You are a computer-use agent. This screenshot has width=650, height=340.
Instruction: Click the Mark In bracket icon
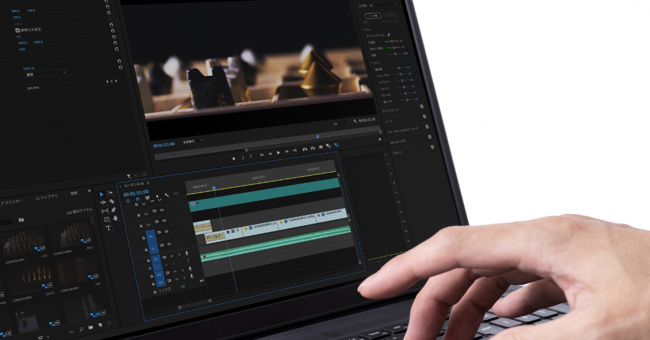[243, 157]
